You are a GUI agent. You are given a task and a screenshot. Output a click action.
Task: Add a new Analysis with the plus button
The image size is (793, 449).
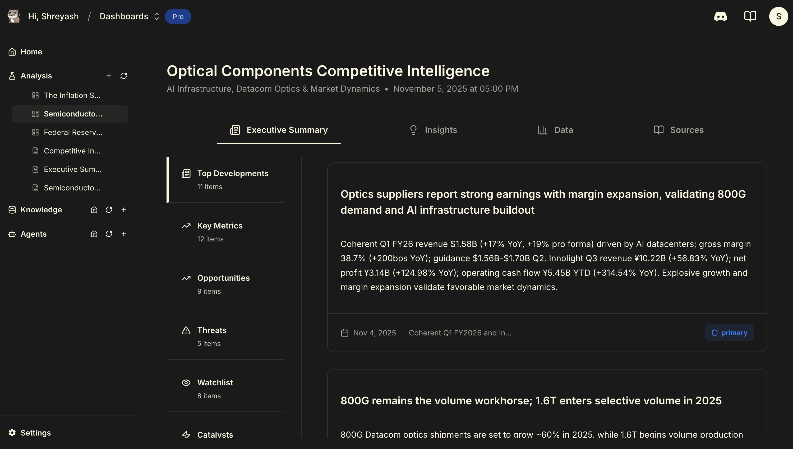[x=109, y=76]
